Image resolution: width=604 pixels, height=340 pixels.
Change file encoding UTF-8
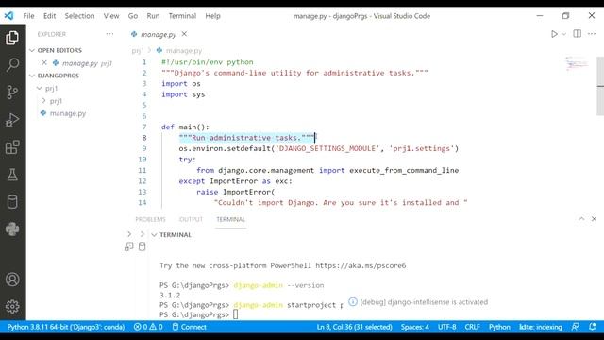[x=446, y=327]
